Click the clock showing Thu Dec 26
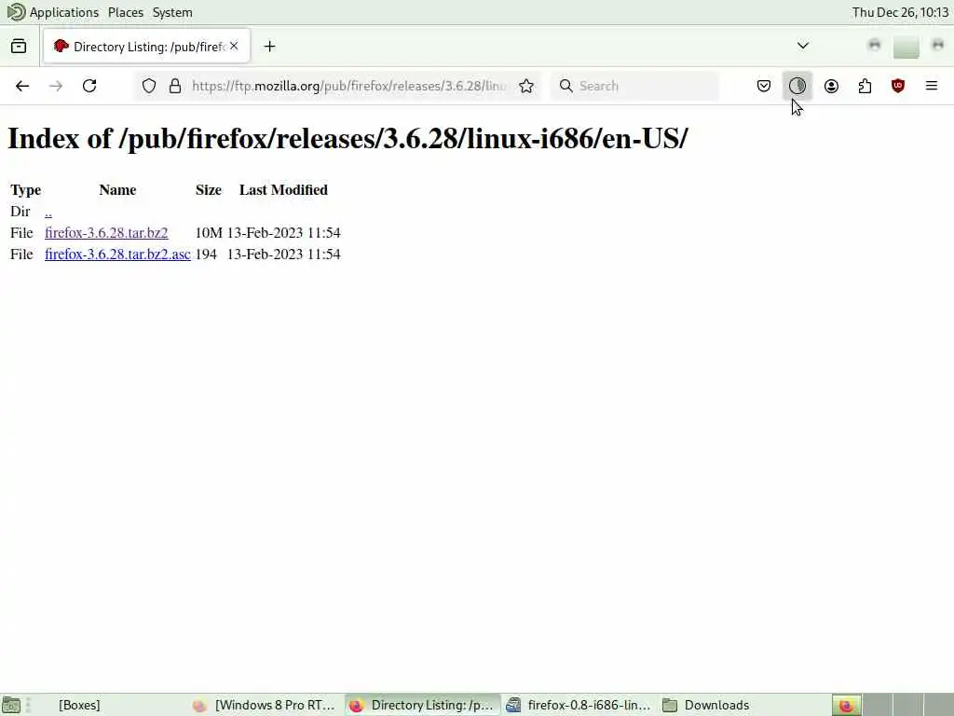 tap(901, 12)
